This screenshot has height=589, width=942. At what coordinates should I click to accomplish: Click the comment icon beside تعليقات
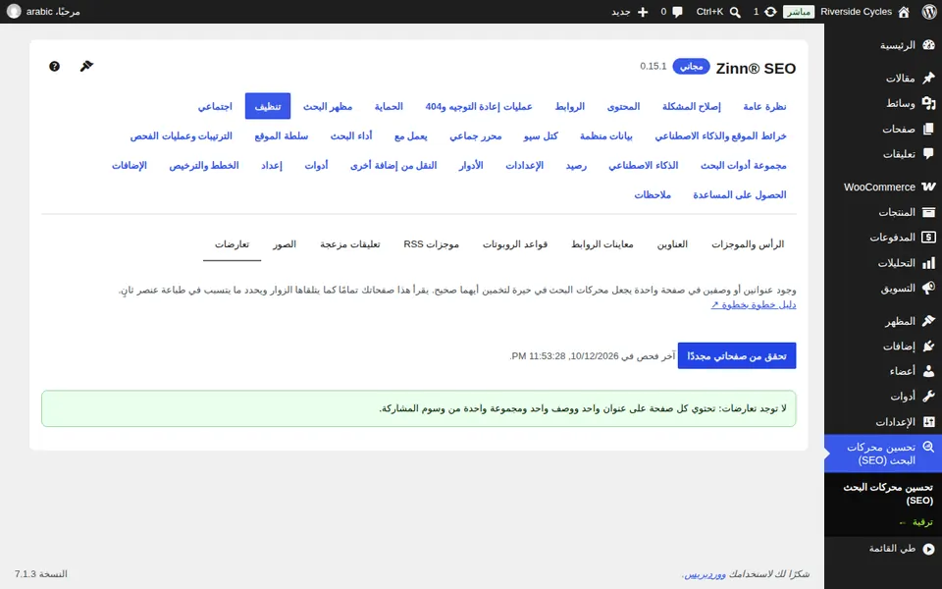(929, 154)
